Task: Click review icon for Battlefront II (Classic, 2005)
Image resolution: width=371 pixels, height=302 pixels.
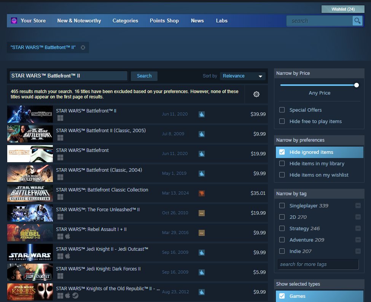Action: click(202, 134)
